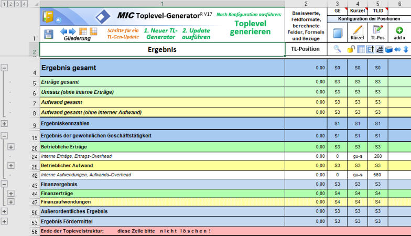Click the Kürzel pencil icon
The image size is (411, 236).
click(x=357, y=30)
